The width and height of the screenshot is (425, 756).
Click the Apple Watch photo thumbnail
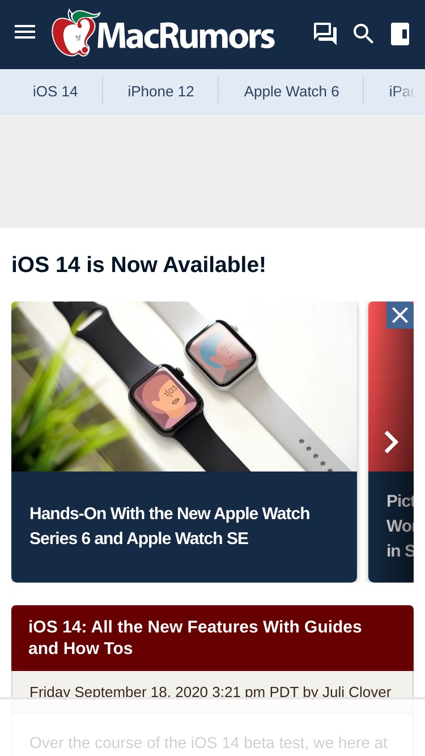184,387
